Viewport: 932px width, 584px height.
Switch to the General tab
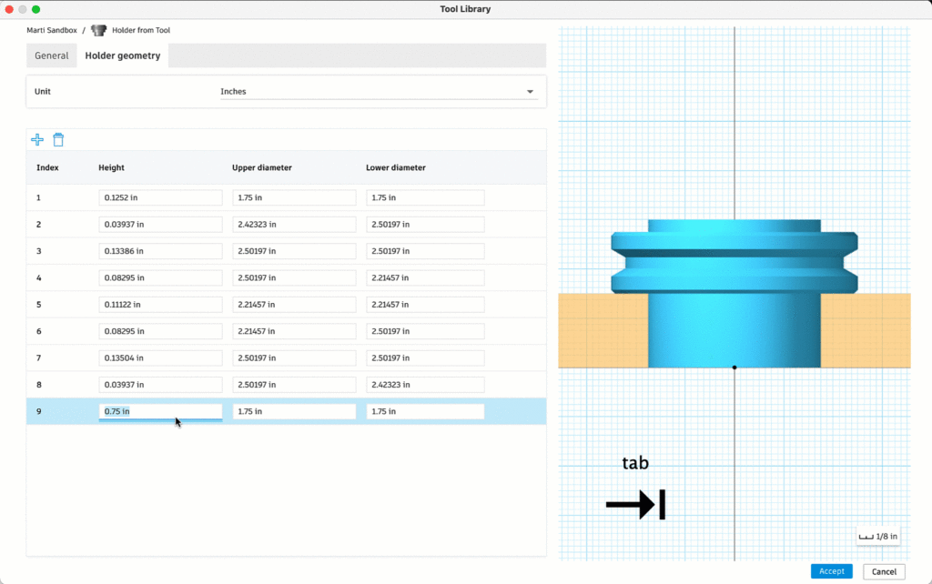(52, 55)
